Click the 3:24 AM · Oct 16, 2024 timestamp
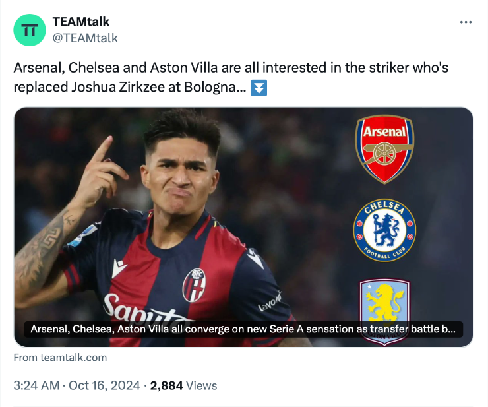This screenshot has width=488, height=407. click(x=78, y=385)
